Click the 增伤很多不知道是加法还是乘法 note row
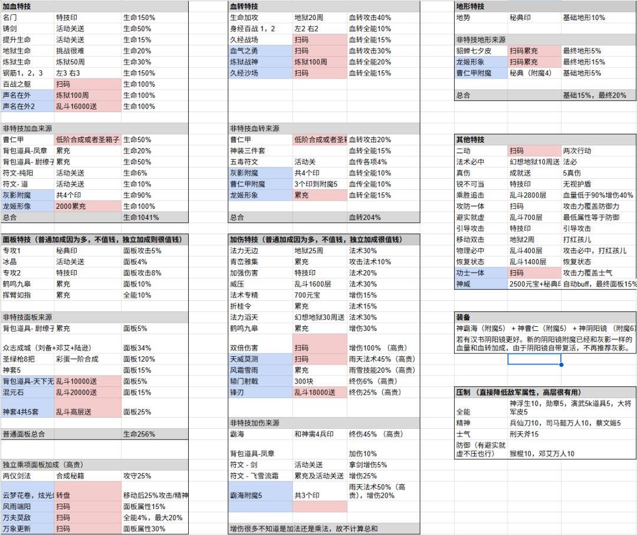637x535 pixels. click(x=324, y=529)
